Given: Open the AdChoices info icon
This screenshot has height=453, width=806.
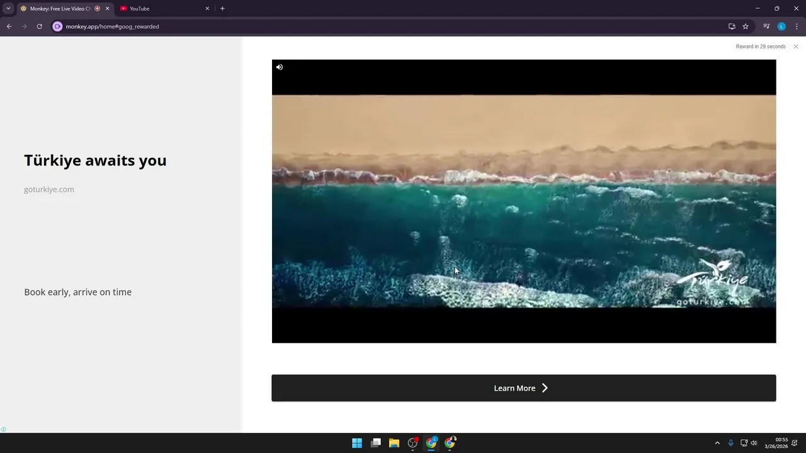Looking at the screenshot, I should pyautogui.click(x=4, y=429).
